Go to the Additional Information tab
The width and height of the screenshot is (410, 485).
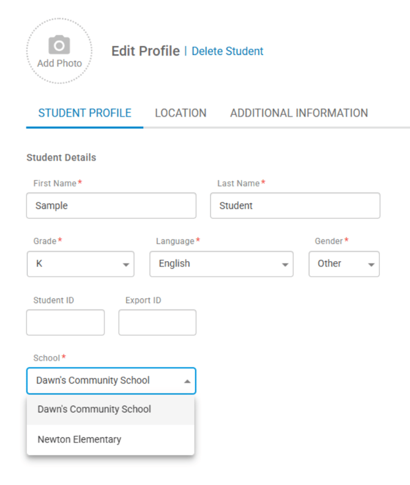299,113
